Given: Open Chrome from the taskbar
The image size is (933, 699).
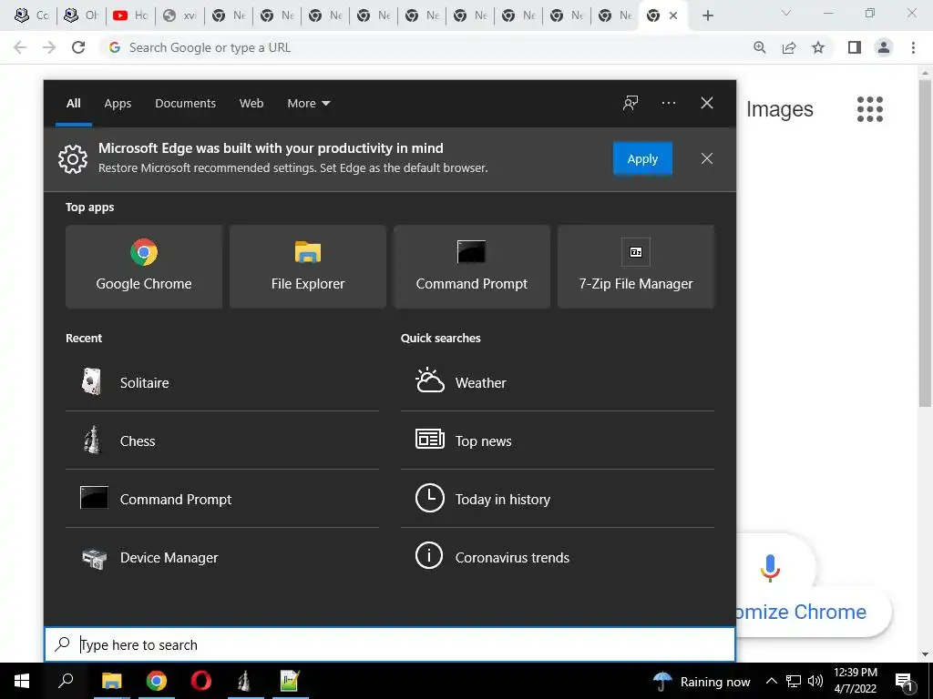Looking at the screenshot, I should [157, 681].
